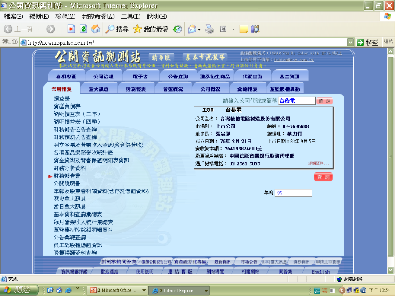Open the 編輯(E) menu
This screenshot has width=395, height=296.
(39, 17)
